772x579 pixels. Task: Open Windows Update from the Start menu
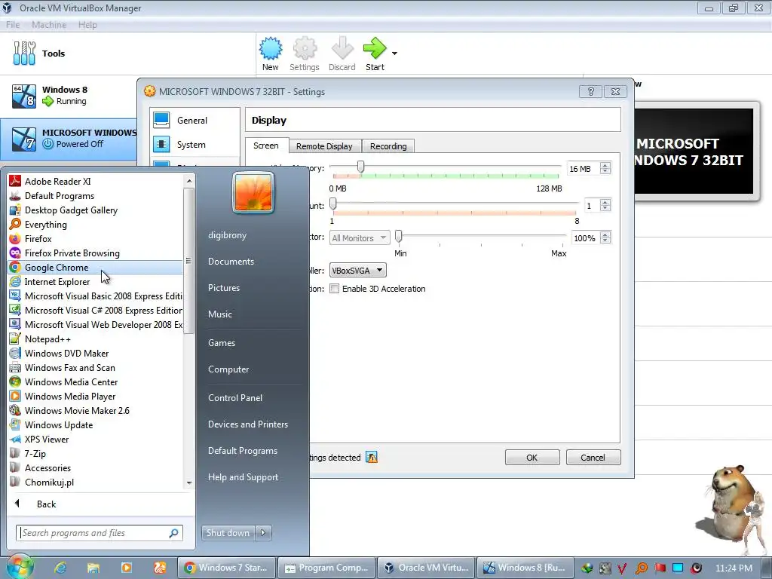coord(96,424)
